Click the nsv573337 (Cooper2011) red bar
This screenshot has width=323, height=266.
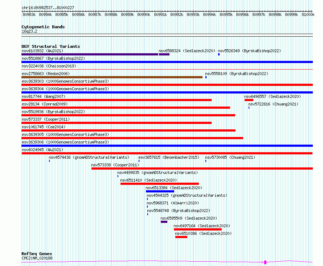116,123
